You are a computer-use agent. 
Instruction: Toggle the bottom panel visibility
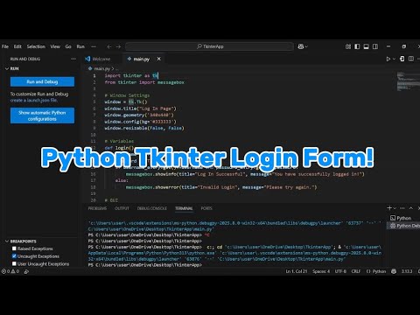(366, 46)
